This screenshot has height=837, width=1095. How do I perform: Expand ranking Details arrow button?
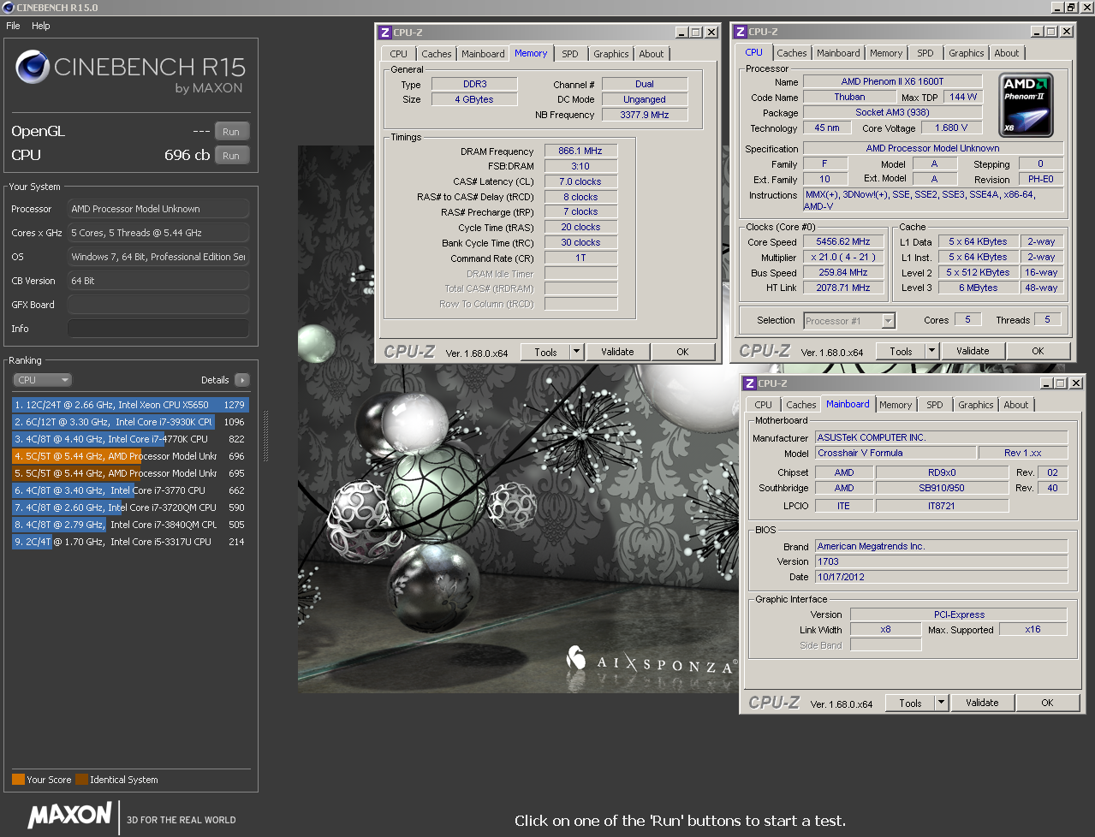(241, 380)
